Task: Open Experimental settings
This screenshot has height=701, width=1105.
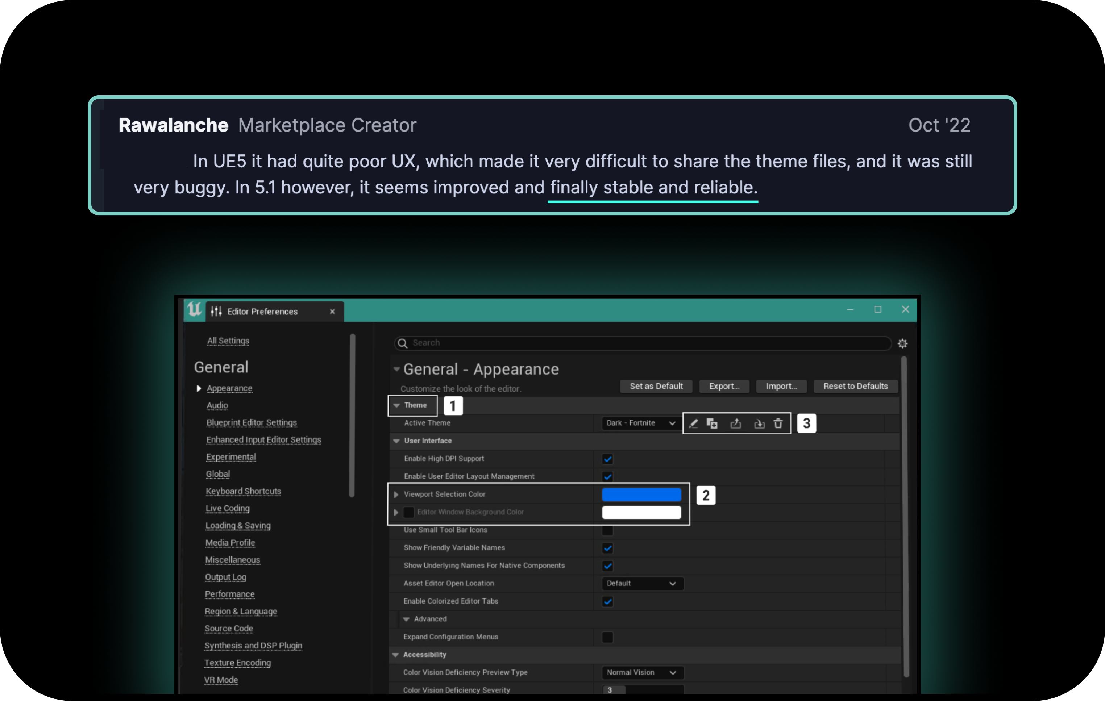Action: pyautogui.click(x=231, y=457)
